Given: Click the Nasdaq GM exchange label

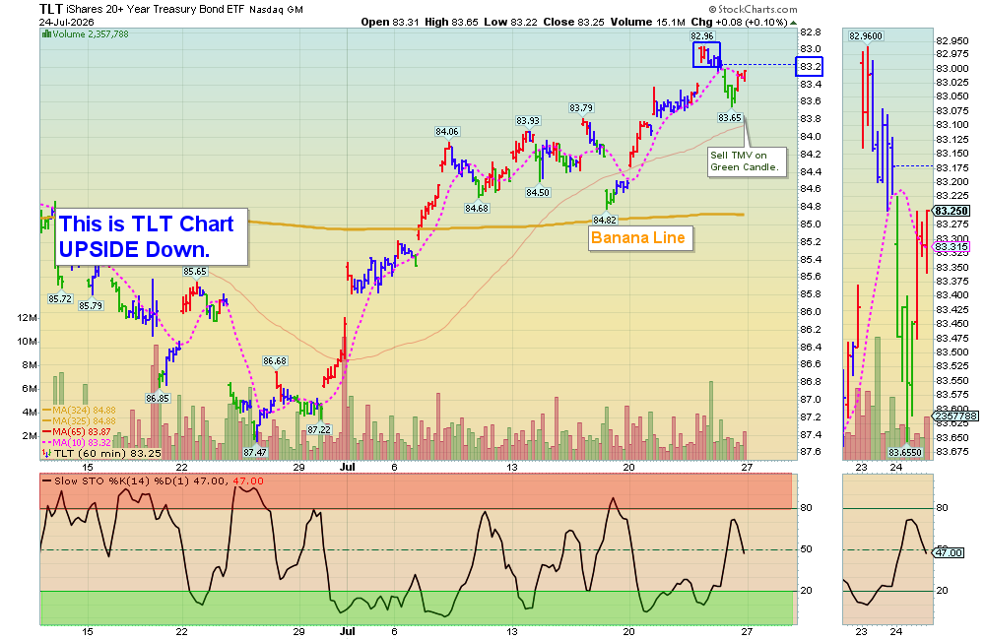Looking at the screenshot, I should point(276,10).
